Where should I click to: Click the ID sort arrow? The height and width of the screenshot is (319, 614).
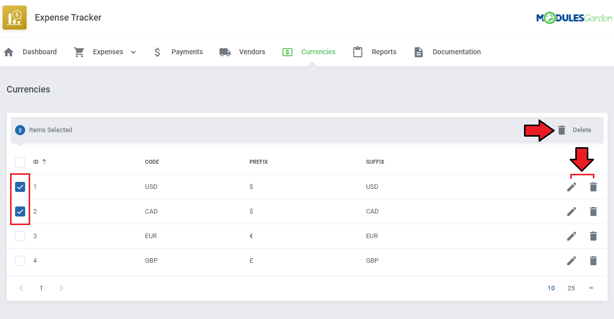(44, 162)
